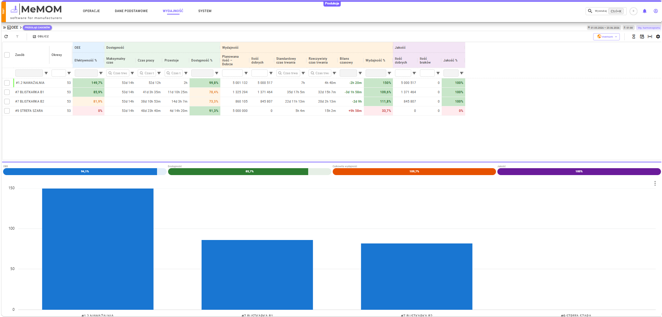Open filter operator for the Dostępność % column
The image size is (662, 317).
coord(217,73)
